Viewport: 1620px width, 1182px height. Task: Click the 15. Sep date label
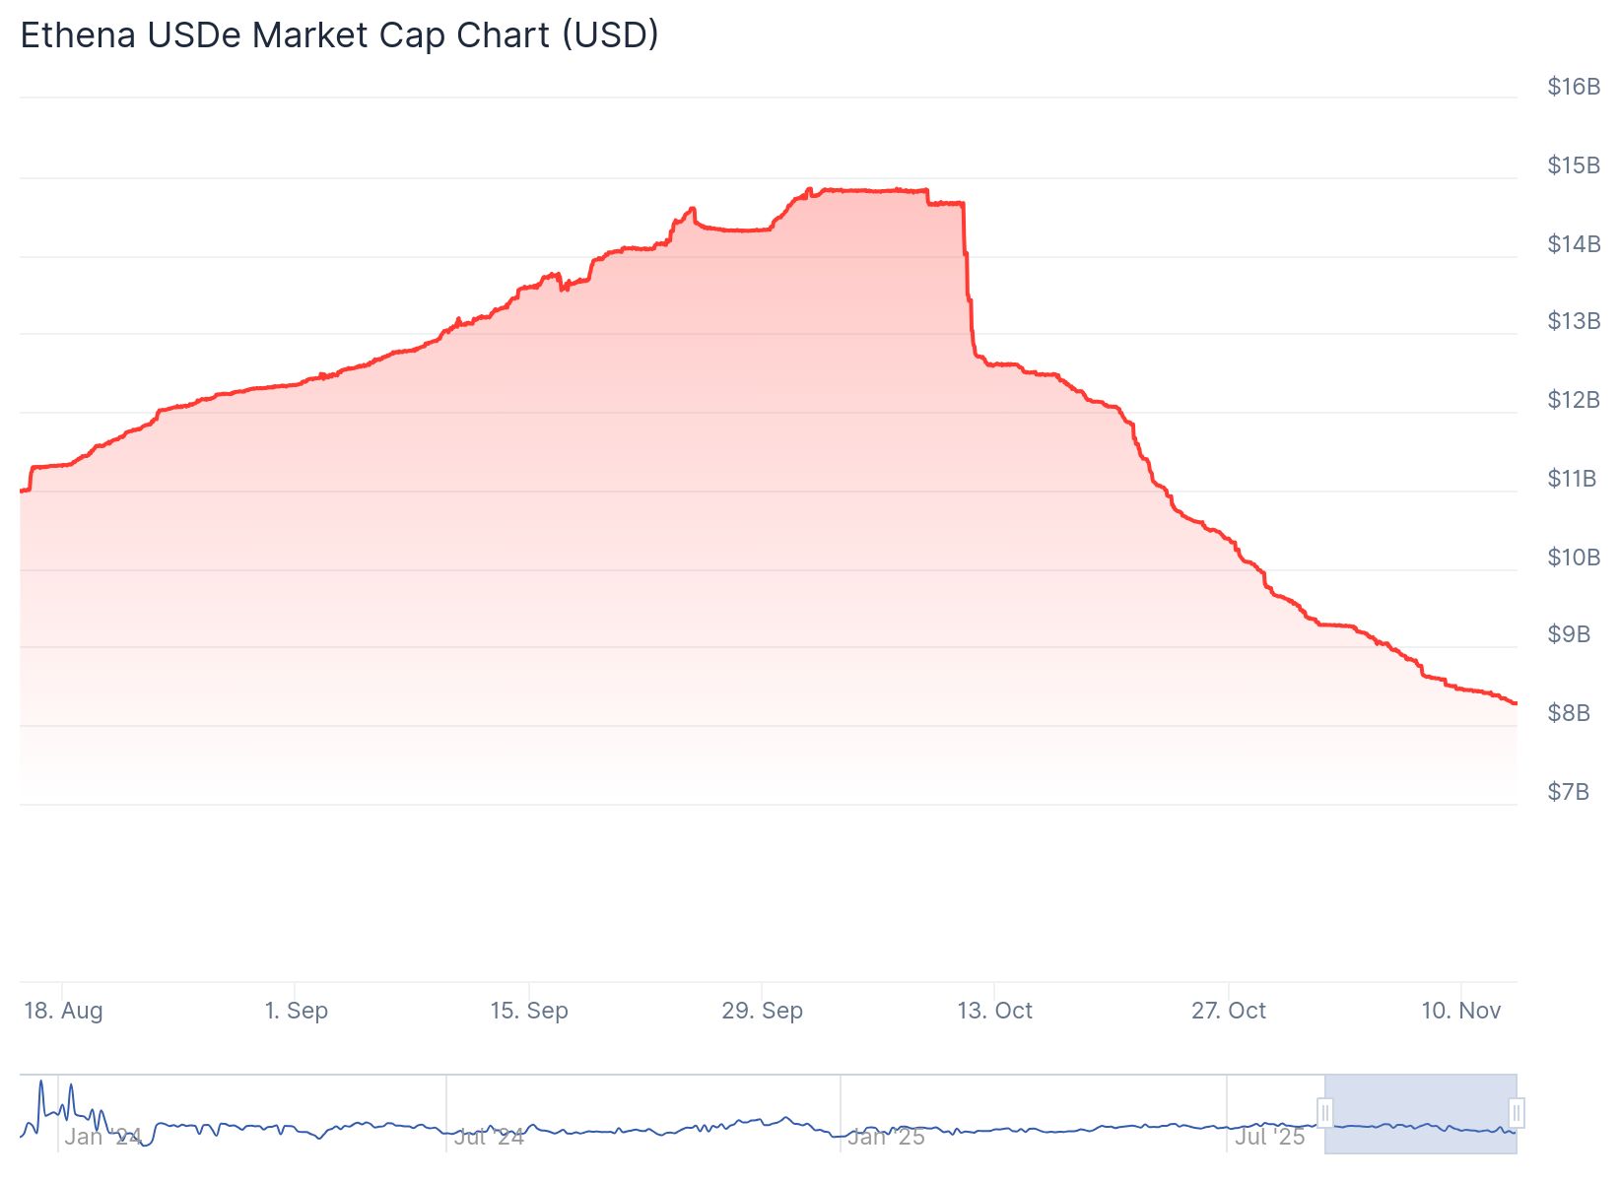point(529,1011)
